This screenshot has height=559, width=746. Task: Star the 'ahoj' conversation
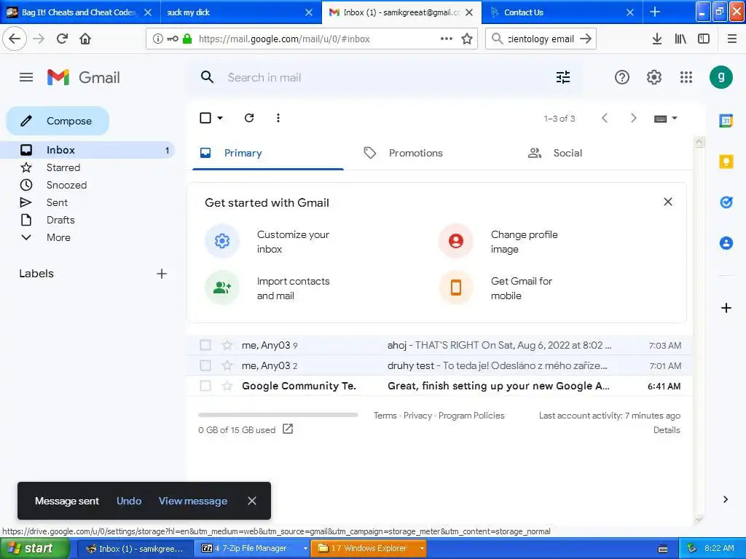coord(227,345)
